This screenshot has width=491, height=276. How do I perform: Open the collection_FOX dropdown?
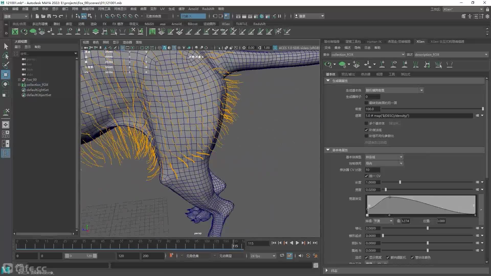(368, 54)
